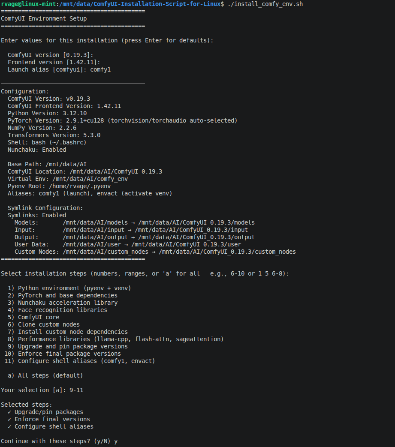The image size is (395, 447).
Task: Click the 'Continue with these steps?' y answer
Action: point(116,441)
